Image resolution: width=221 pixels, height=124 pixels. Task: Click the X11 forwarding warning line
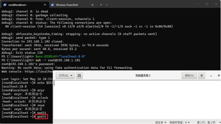pyautogui.click(x=67, y=68)
